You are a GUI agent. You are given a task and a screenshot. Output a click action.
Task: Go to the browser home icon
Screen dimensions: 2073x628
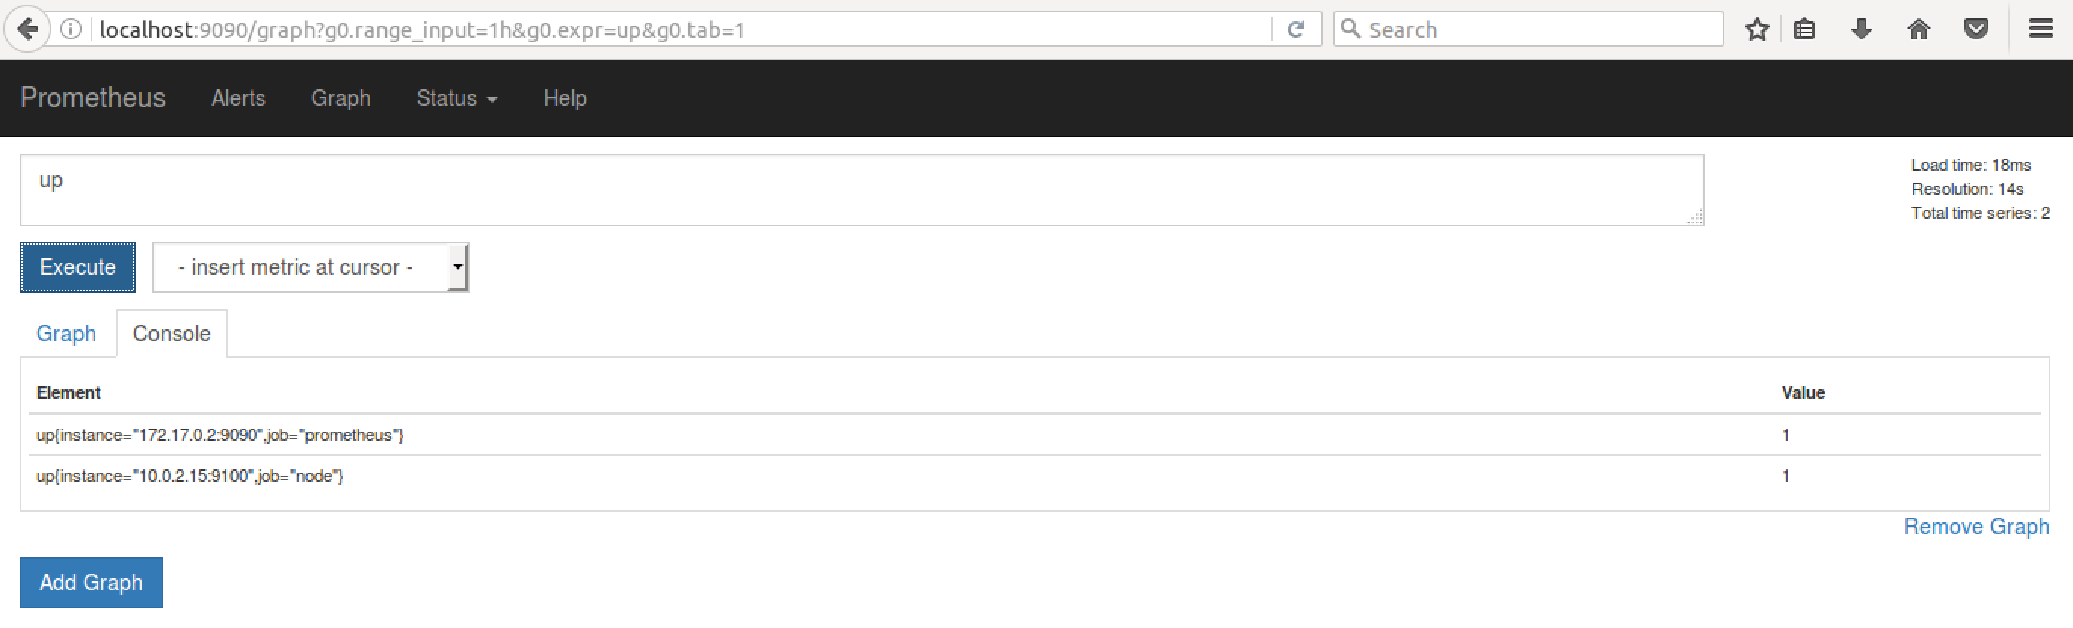[1918, 29]
